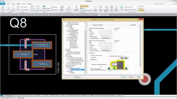Place a Pad from the ribbon
177x99 pixels.
pos(33,6)
